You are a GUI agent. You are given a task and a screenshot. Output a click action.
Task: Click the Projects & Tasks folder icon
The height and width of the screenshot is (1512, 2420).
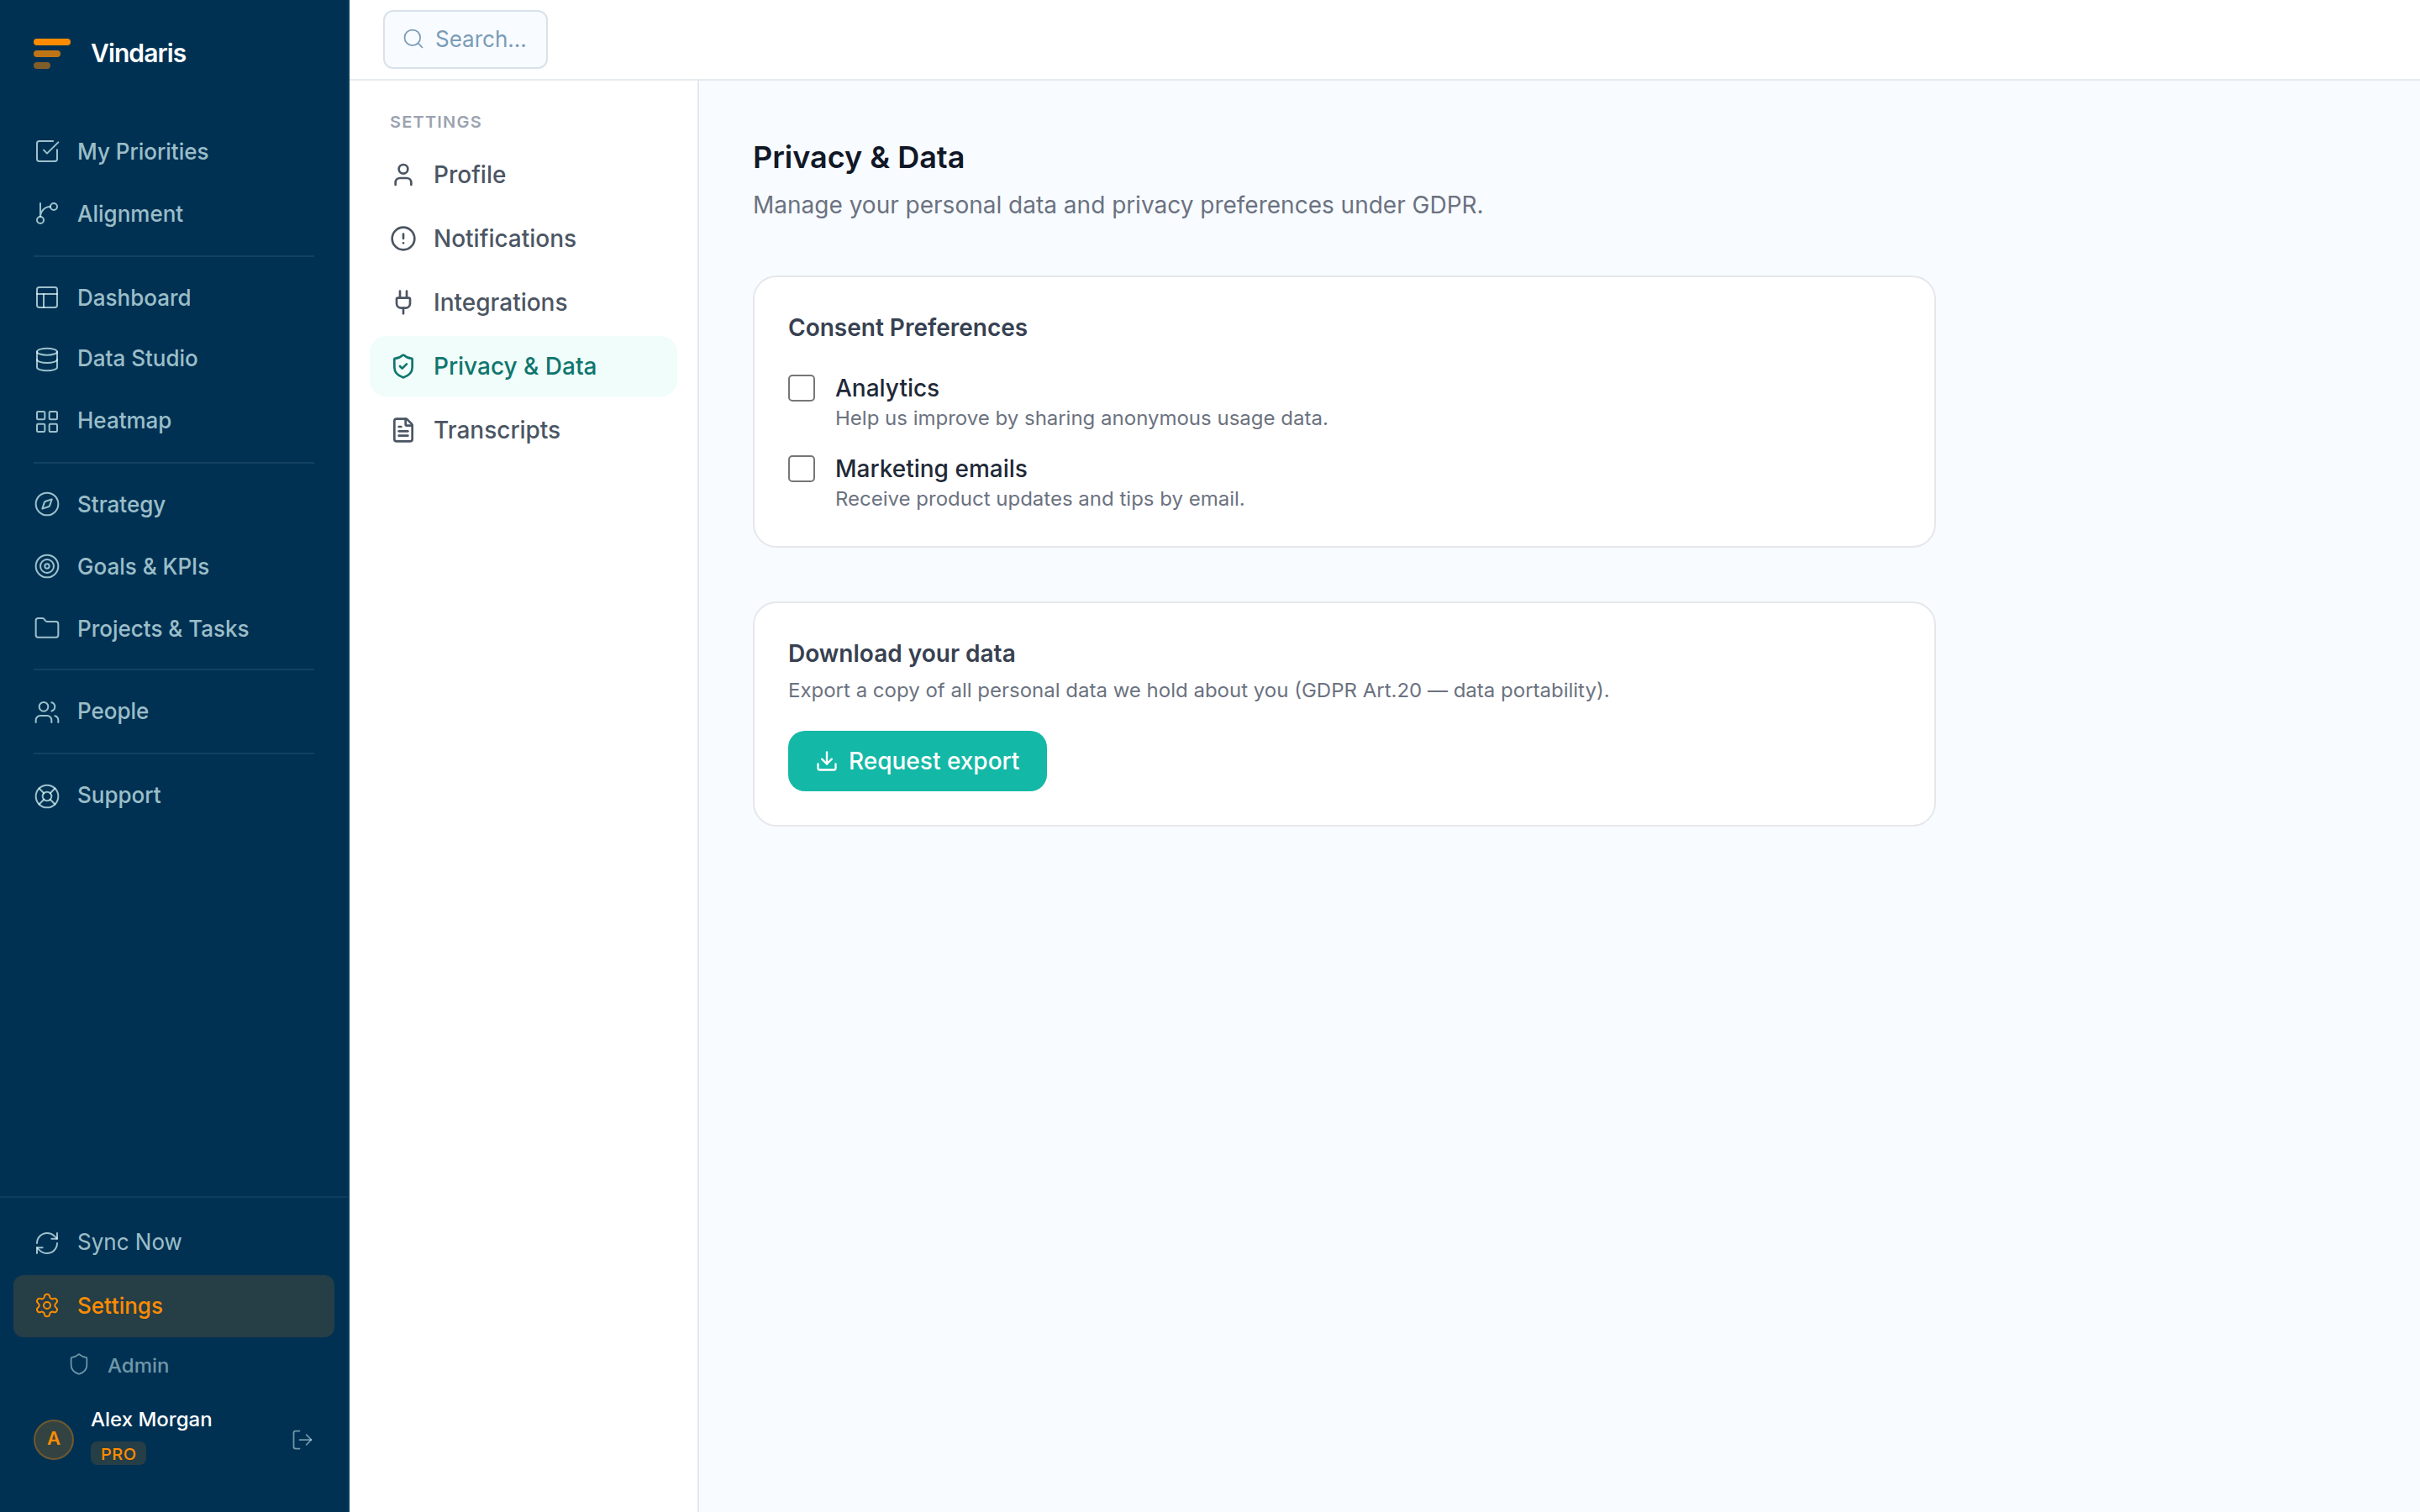[x=47, y=628]
